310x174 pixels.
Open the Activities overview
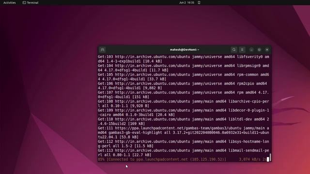10,2
